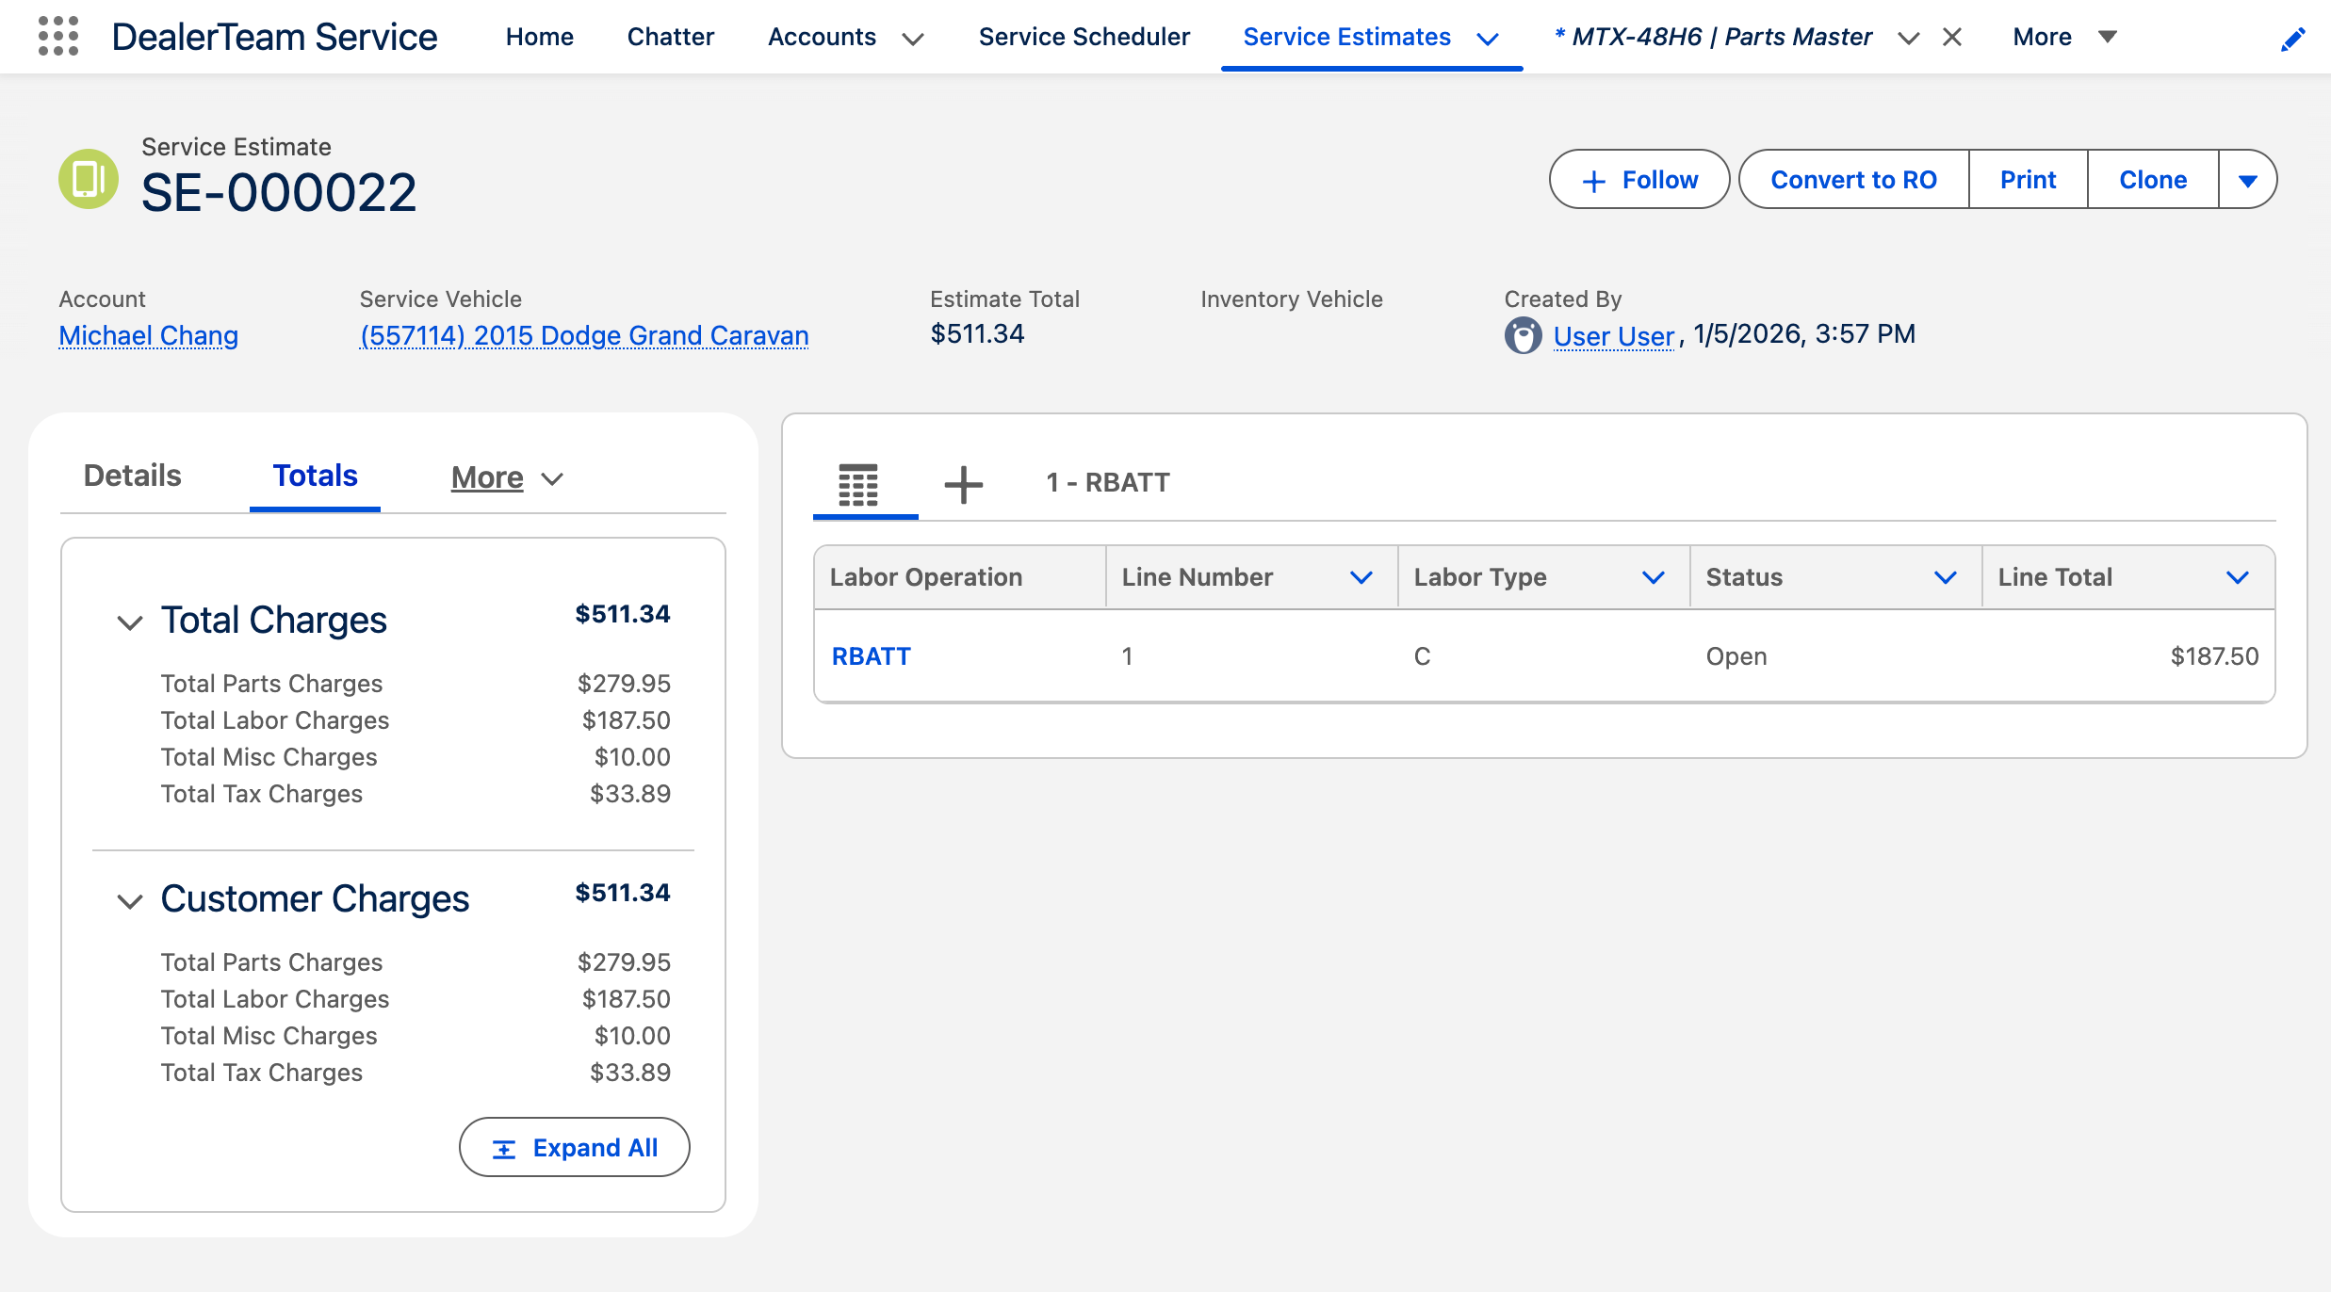Click the Follow button
Viewport: 2331px width, 1292px height.
1638,179
